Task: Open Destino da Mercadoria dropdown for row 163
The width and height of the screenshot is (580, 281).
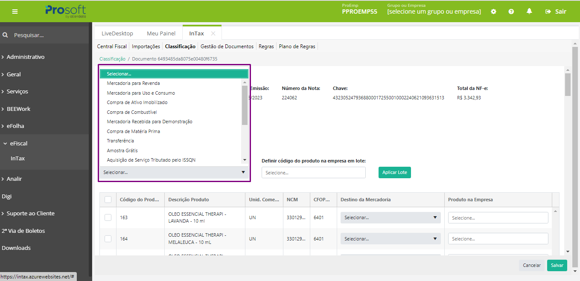Action: click(390, 217)
